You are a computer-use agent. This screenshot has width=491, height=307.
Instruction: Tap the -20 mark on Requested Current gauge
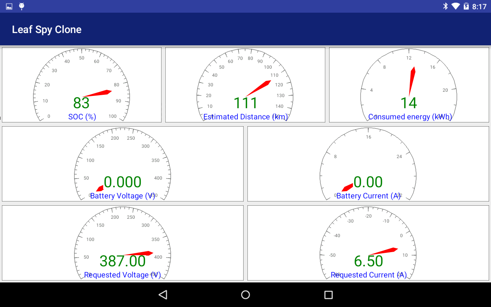[369, 216]
